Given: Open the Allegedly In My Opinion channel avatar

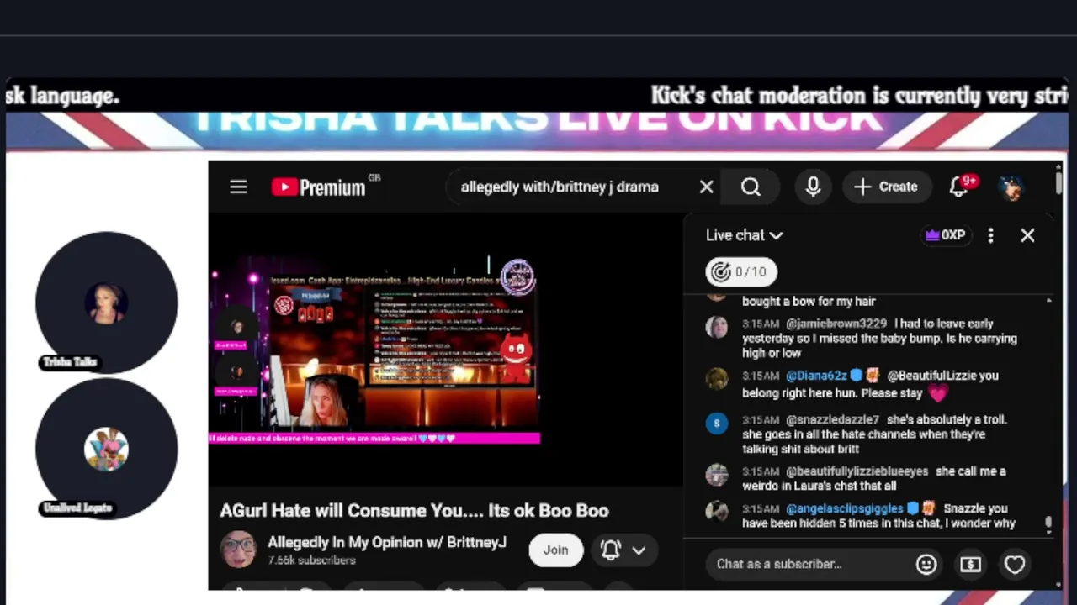Looking at the screenshot, I should [238, 550].
